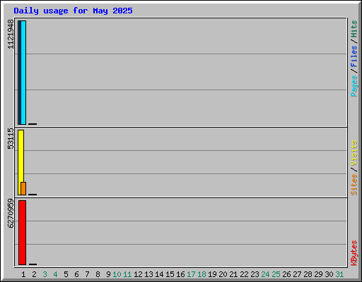This screenshot has height=282, width=362.
Task: Click the 53115 axis value
Action: 11,139
